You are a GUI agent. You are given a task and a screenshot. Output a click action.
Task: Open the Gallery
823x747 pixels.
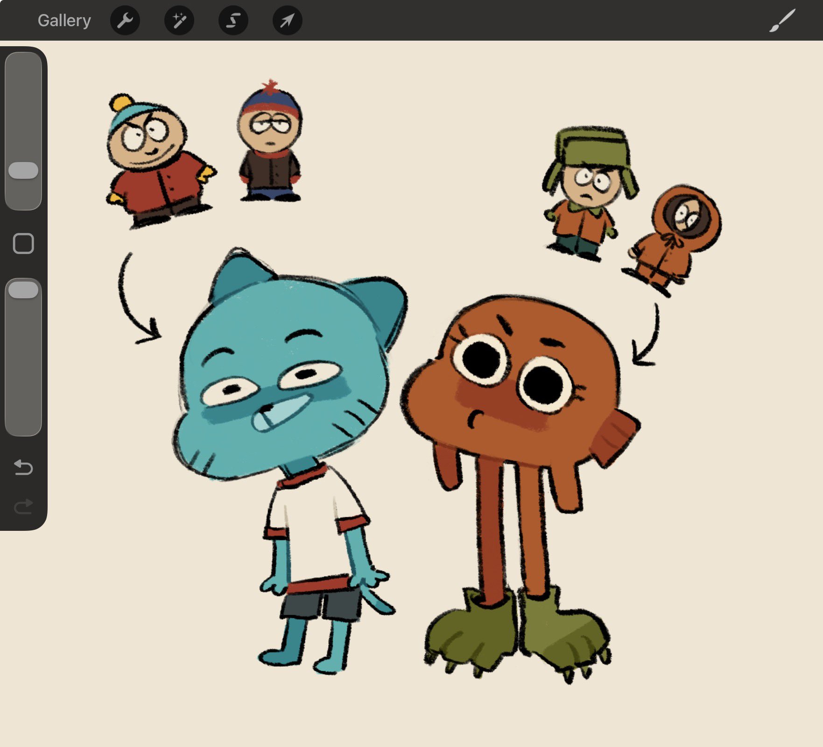(x=64, y=21)
